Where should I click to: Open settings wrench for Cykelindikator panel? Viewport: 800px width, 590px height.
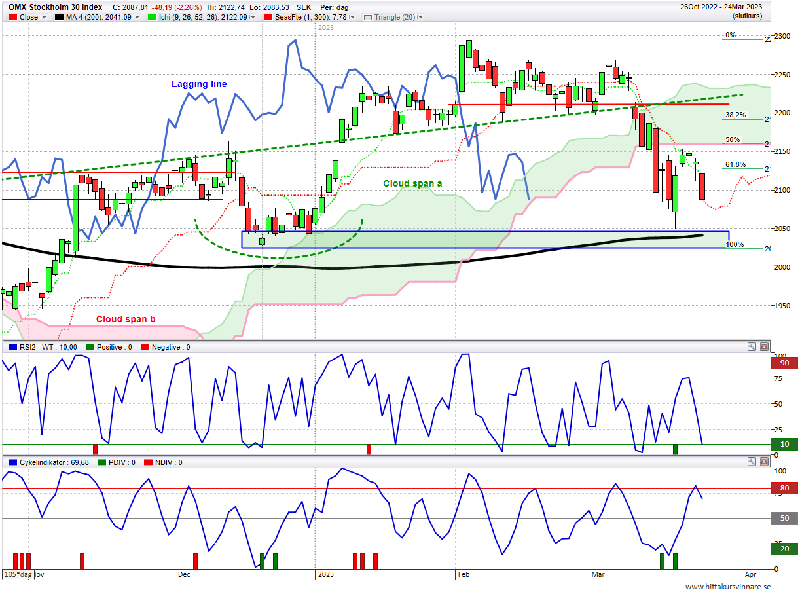coord(752,462)
